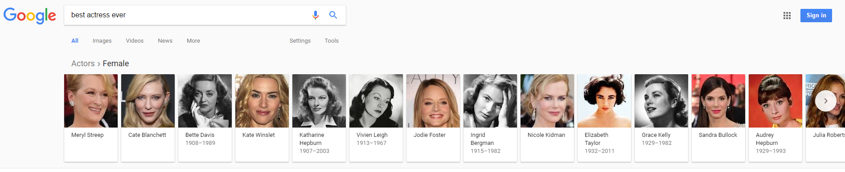The width and height of the screenshot is (845, 172).
Task: Select the Nicole Kidman photo
Action: [547, 101]
